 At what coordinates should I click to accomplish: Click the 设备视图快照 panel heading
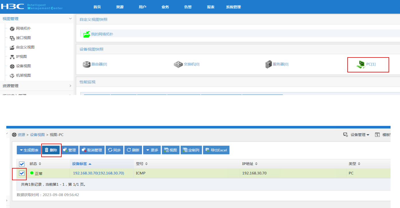(91, 49)
